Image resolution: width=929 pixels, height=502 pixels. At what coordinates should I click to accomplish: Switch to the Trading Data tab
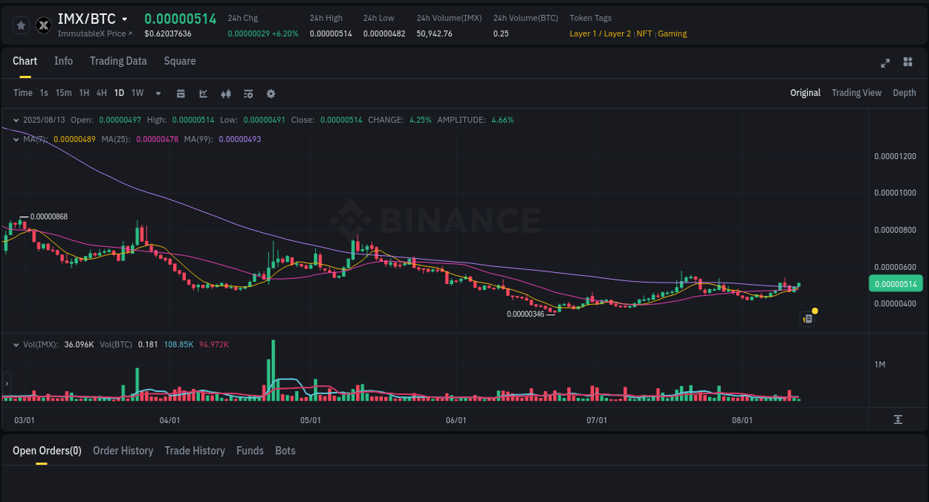(x=118, y=61)
